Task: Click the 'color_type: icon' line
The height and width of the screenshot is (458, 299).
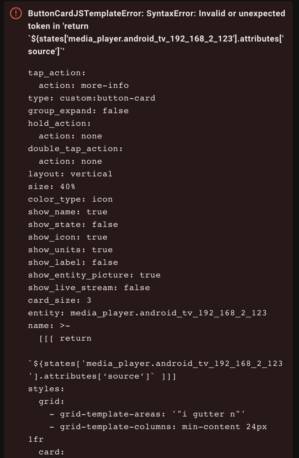Action: (70, 199)
